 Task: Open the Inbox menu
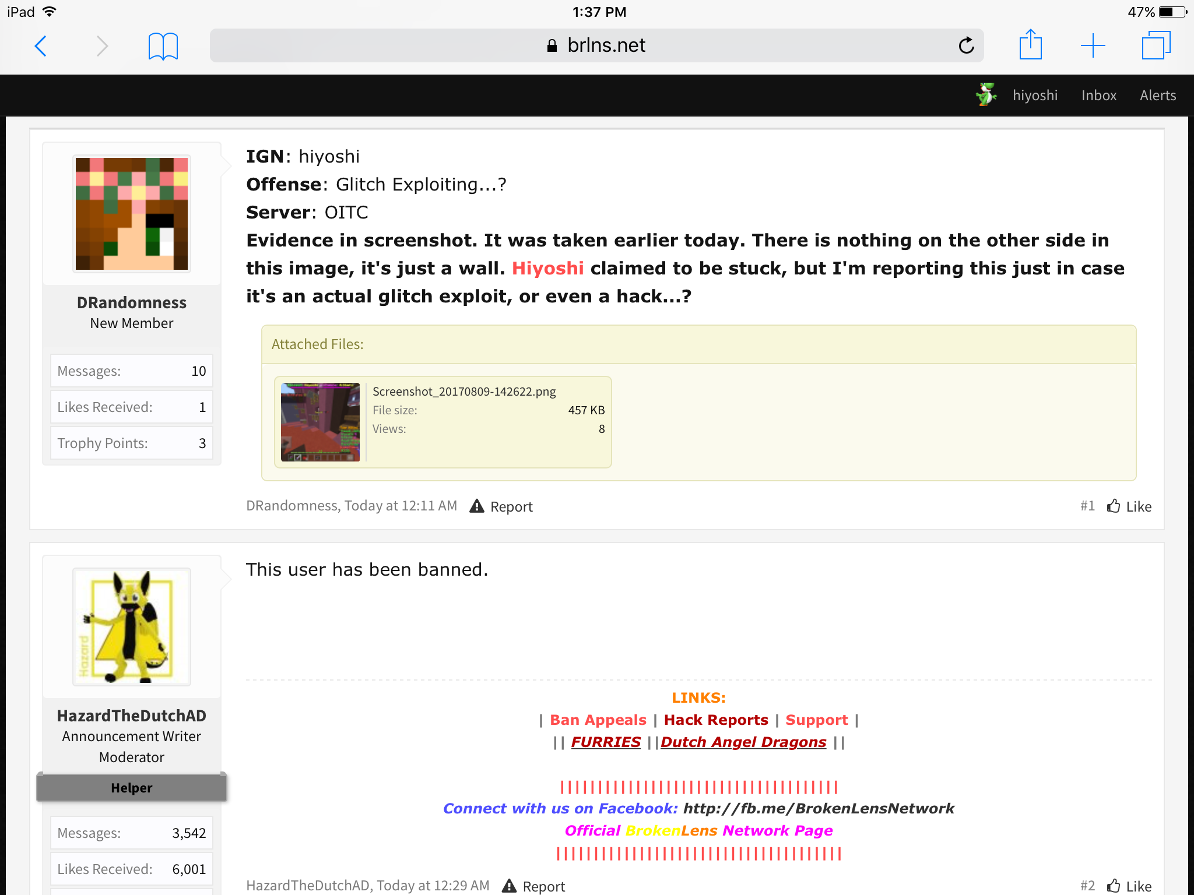click(x=1098, y=95)
